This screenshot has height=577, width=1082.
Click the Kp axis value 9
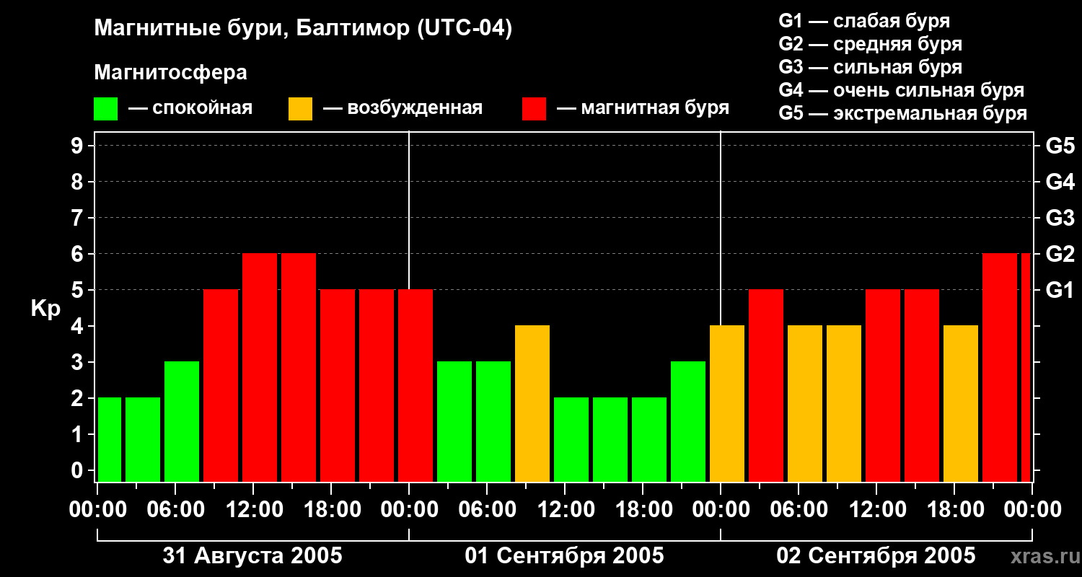tap(79, 146)
